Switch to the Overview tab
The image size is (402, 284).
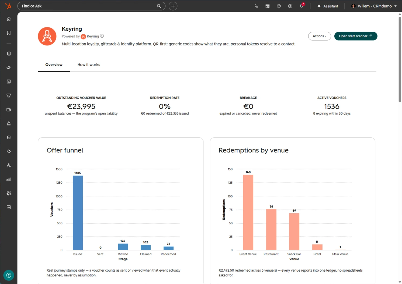54,65
